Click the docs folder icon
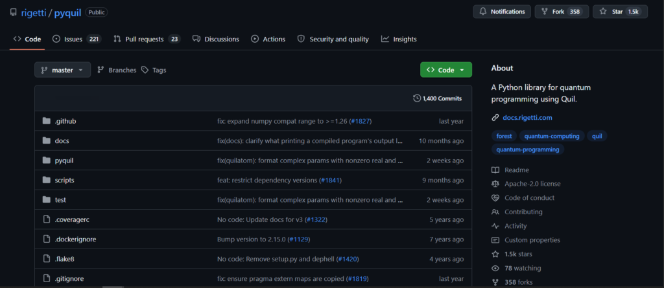 point(47,141)
